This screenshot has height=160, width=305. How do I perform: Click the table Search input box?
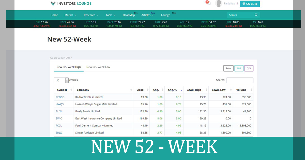click(x=240, y=80)
